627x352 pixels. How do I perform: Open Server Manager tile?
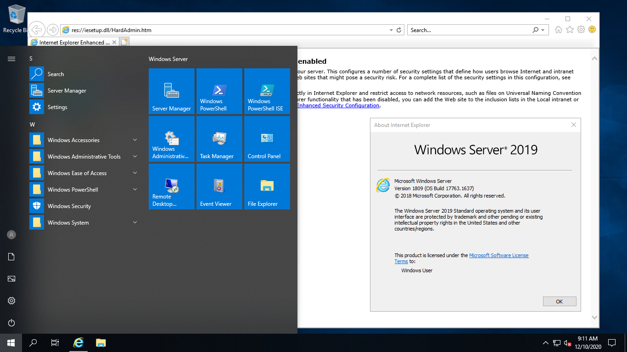(x=172, y=91)
